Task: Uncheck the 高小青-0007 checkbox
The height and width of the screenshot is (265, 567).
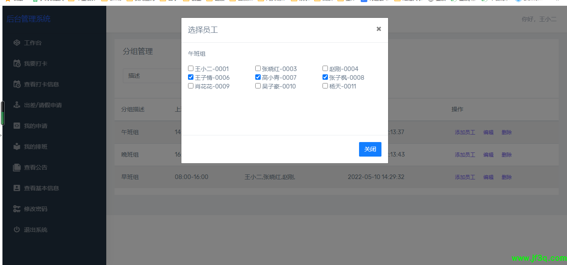Action: 258,77
